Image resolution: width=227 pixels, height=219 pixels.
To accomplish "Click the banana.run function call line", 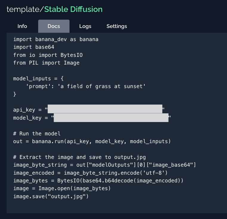I will point(92,141).
